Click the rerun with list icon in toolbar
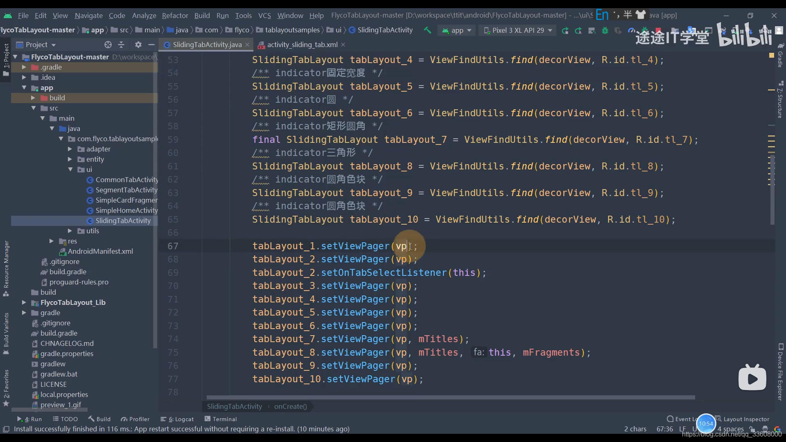 pyautogui.click(x=592, y=31)
